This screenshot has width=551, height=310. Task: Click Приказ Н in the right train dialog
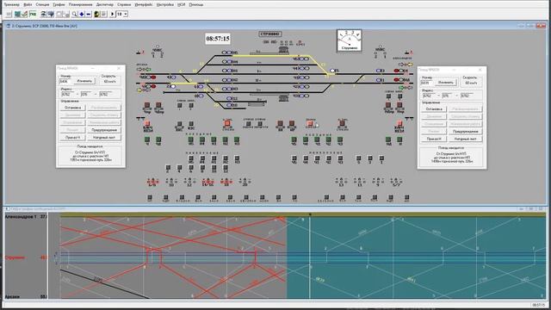click(434, 139)
